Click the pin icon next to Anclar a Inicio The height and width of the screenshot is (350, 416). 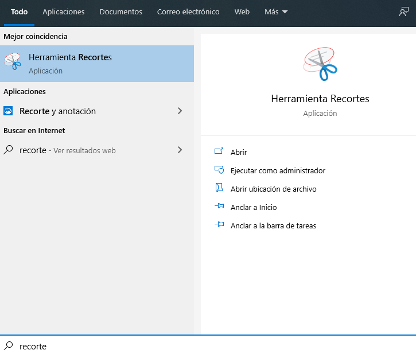(x=219, y=205)
